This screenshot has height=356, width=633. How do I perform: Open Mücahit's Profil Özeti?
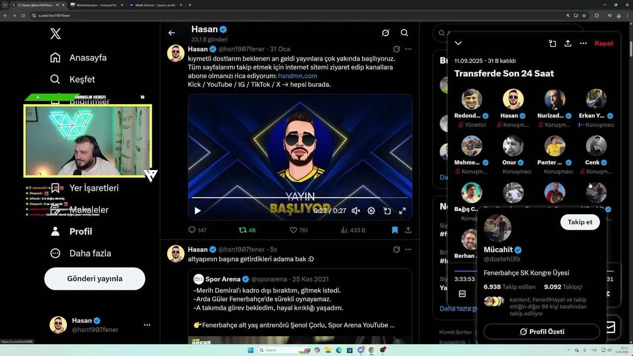542,332
